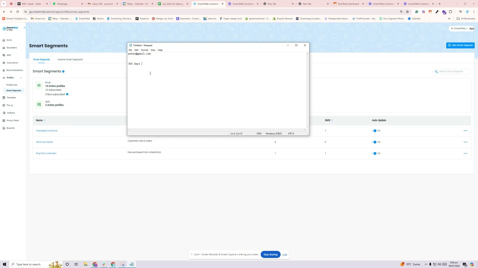Screen dimensions: 478x268
Task: Switch to the Smart Segments tab
Action: tap(41, 60)
